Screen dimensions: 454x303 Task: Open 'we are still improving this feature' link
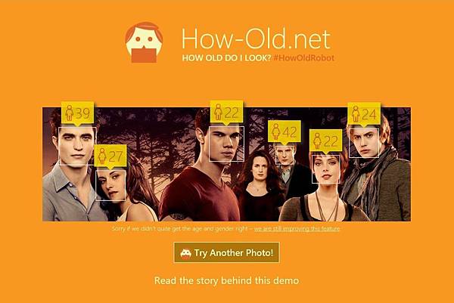coord(297,229)
